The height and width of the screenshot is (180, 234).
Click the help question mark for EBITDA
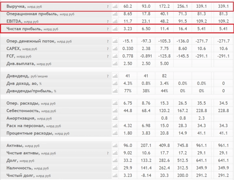[x=108, y=22]
